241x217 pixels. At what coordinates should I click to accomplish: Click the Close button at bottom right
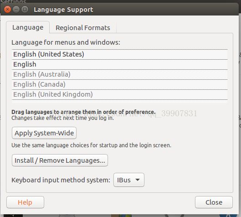point(214,202)
